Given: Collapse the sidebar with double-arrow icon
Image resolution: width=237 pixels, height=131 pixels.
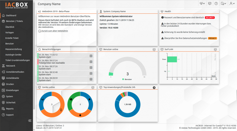Looking at the screenshot, I should 29,121.
